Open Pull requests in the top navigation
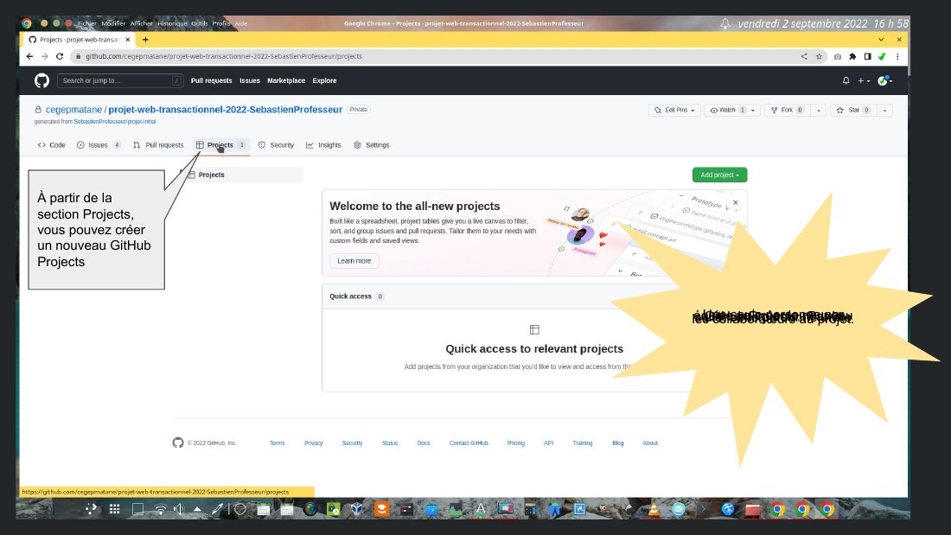 (211, 80)
